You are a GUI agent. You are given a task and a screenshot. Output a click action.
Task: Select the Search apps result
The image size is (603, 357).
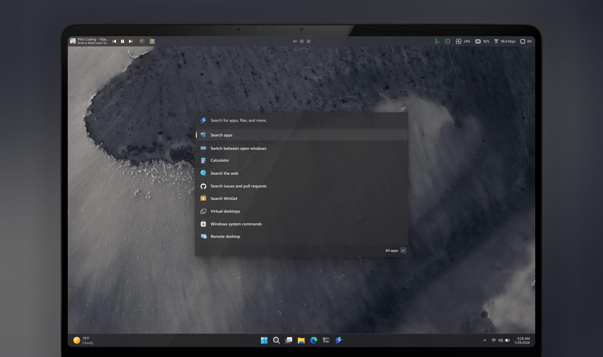tap(221, 135)
